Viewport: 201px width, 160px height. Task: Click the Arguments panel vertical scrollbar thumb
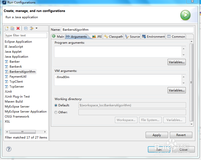point(191,82)
